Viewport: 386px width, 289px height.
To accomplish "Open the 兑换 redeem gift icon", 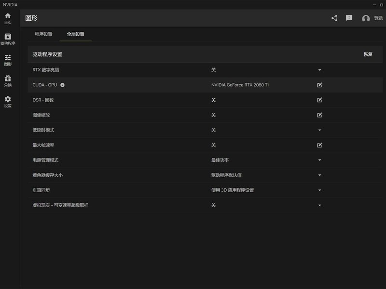I will (x=8, y=81).
